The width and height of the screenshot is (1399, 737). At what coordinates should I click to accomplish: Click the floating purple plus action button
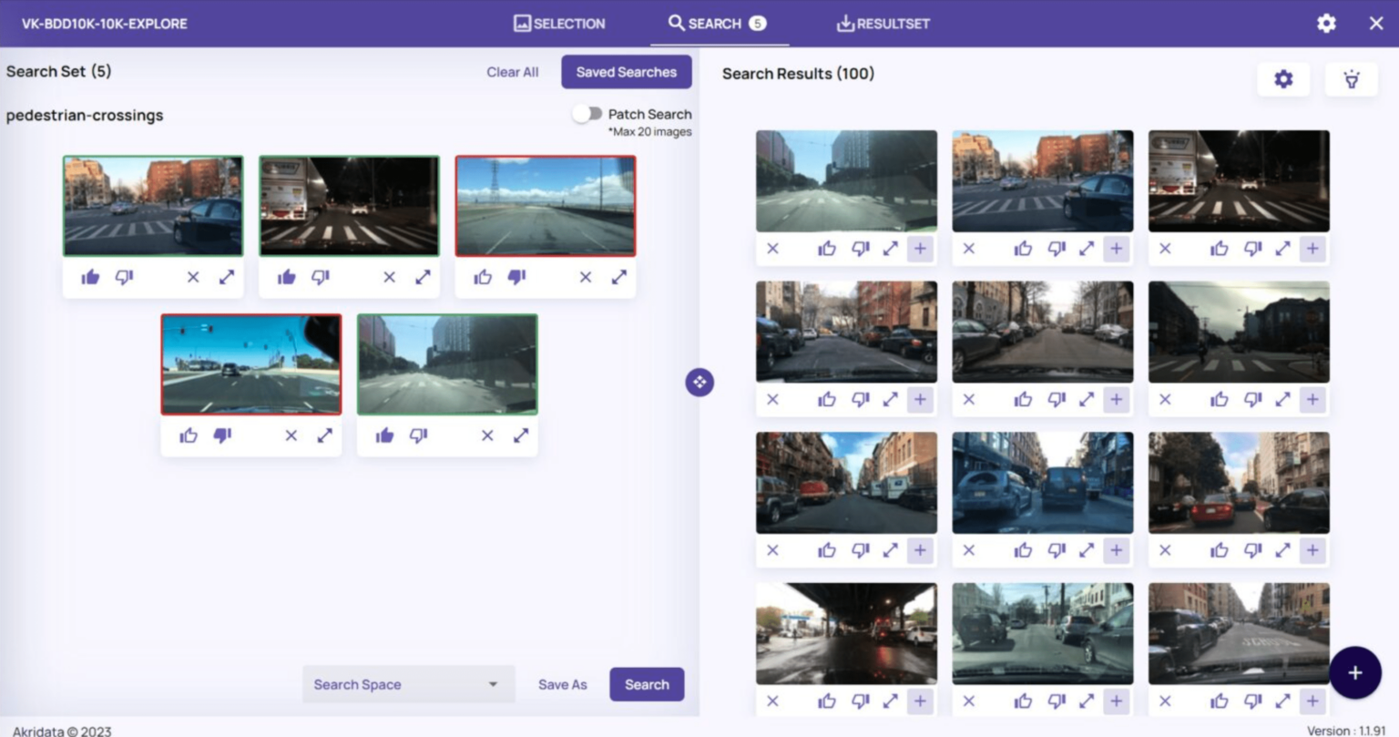click(x=1354, y=672)
